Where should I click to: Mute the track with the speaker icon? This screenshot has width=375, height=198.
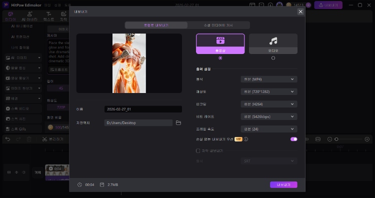(23, 172)
